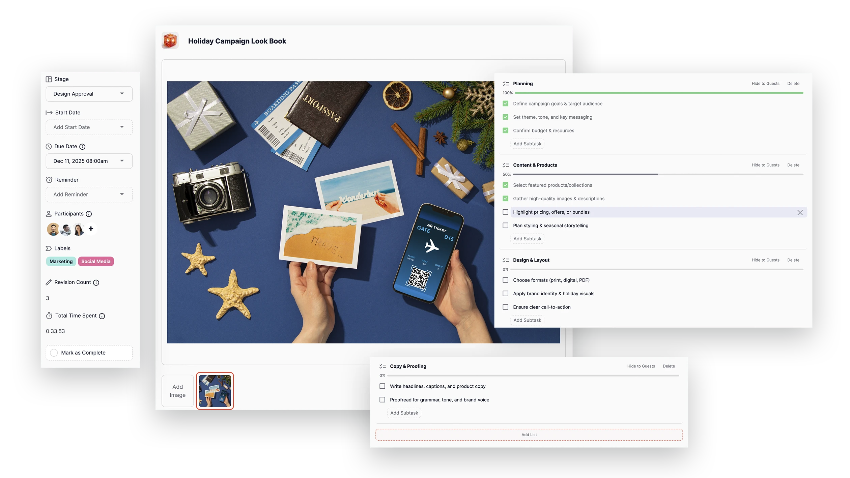Check 'Plan styling & seasonal storytelling'

[x=505, y=226]
